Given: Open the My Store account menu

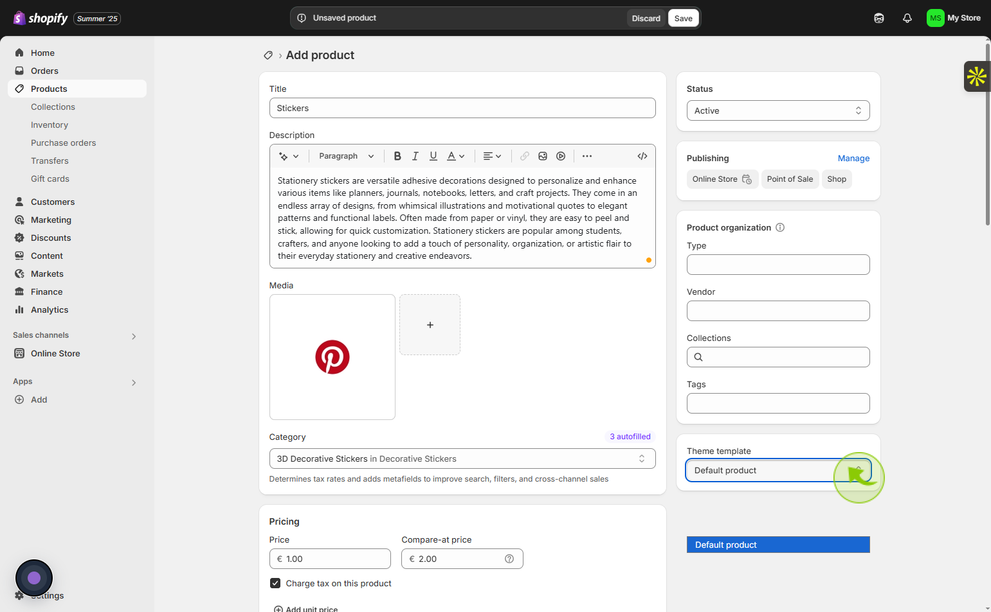Looking at the screenshot, I should click(x=954, y=18).
